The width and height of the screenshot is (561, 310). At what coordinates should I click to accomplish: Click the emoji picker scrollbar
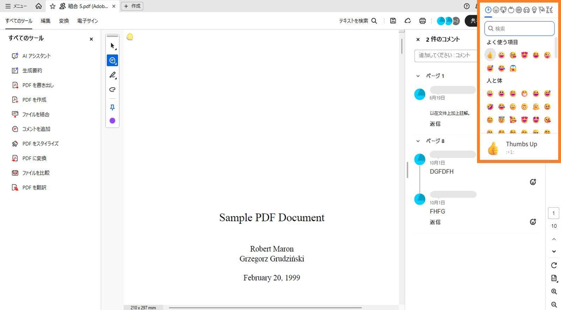[x=556, y=47]
